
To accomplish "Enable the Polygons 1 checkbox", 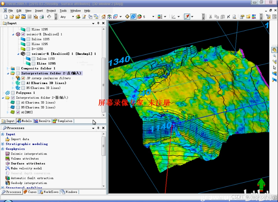I will 13,93.
